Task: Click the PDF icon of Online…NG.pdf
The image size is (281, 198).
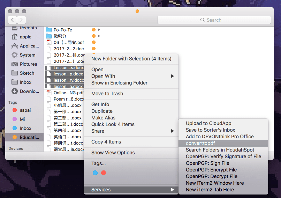Action: (49, 93)
